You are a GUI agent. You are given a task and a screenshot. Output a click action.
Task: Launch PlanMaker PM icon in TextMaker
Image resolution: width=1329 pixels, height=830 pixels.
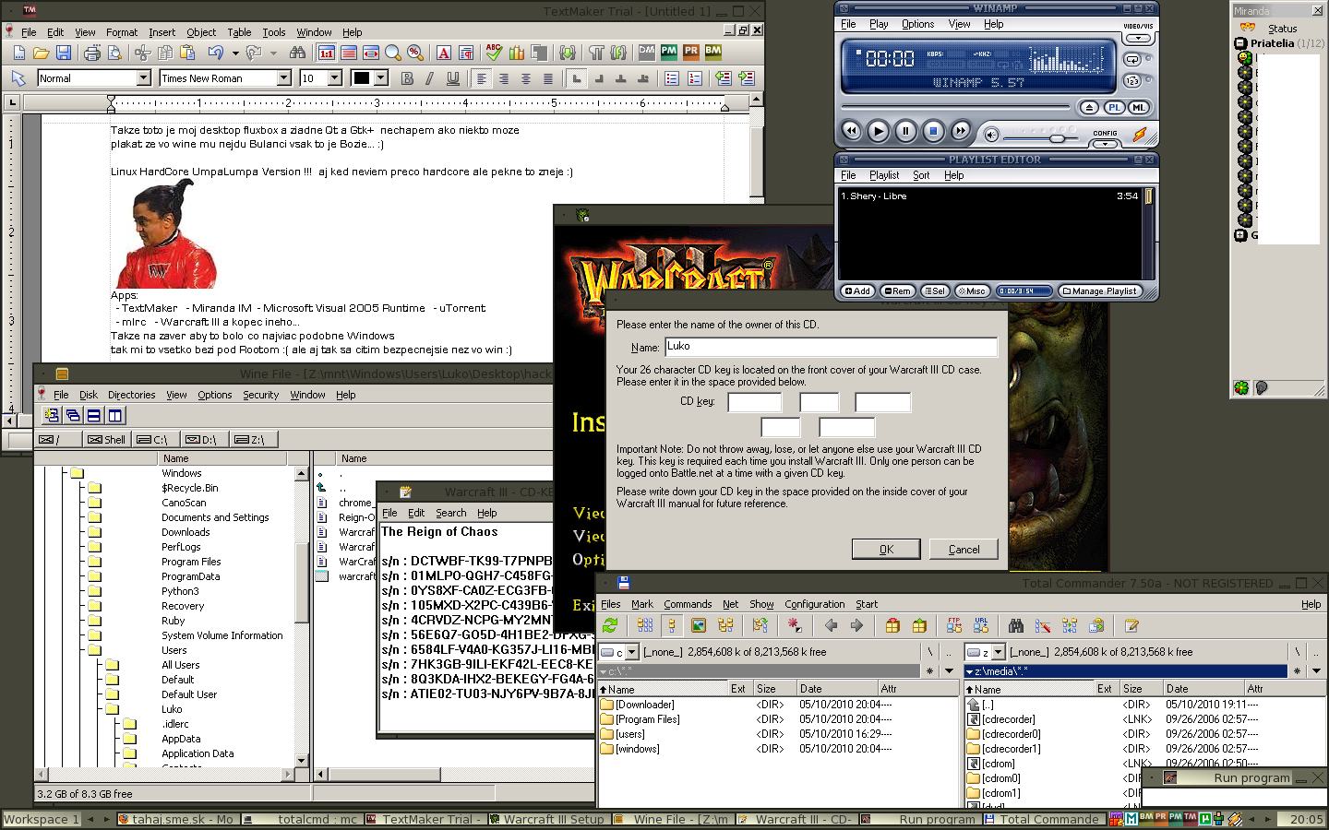(667, 53)
